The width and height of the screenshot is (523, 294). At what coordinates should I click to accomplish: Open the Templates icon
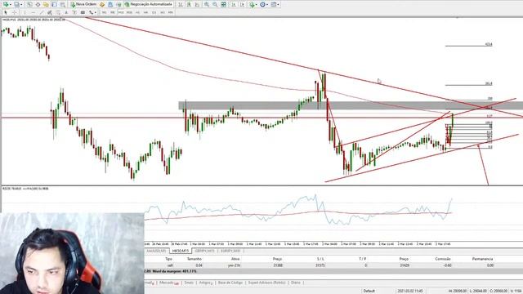[x=274, y=4]
